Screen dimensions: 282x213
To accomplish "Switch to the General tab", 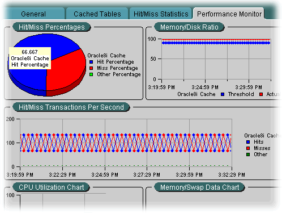I will click(x=33, y=14).
